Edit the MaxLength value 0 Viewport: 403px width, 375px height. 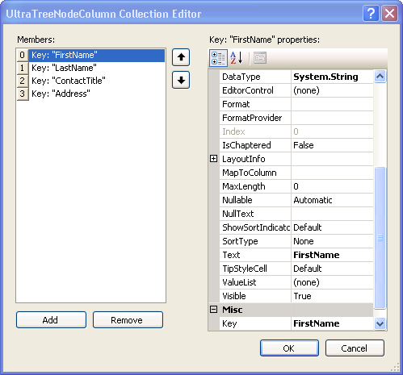332,186
